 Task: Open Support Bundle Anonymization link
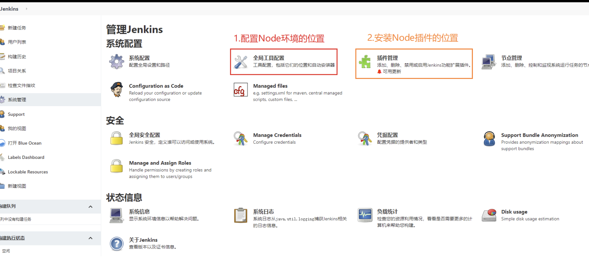pos(539,135)
